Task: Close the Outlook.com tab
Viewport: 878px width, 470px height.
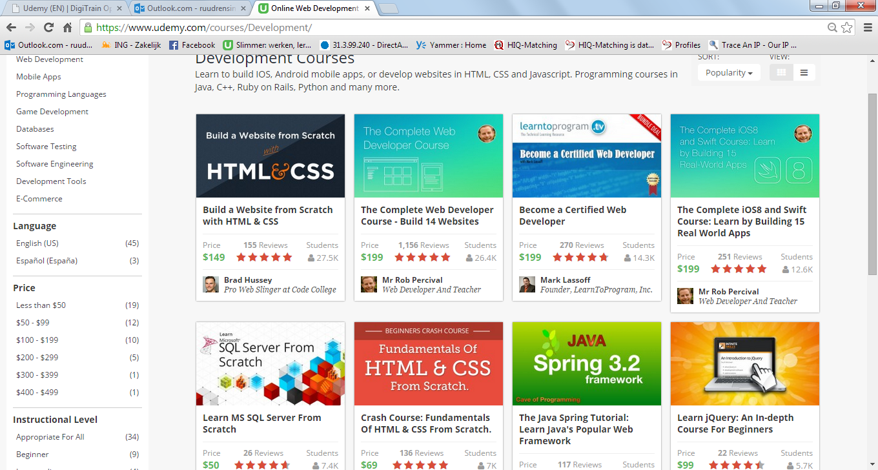Action: coord(243,8)
